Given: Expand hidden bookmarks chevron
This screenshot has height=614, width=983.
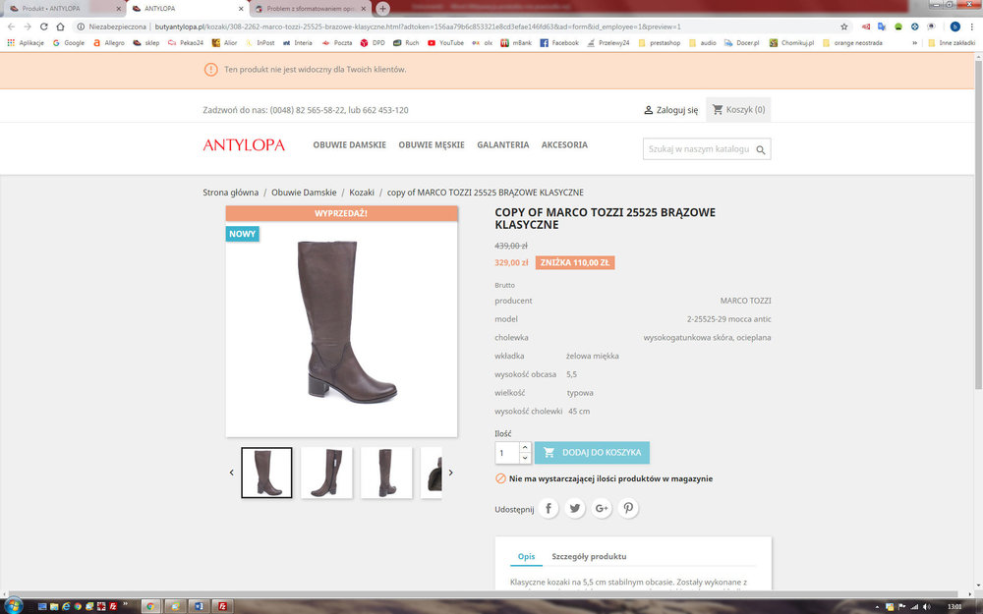Looking at the screenshot, I should pyautogui.click(x=914, y=42).
